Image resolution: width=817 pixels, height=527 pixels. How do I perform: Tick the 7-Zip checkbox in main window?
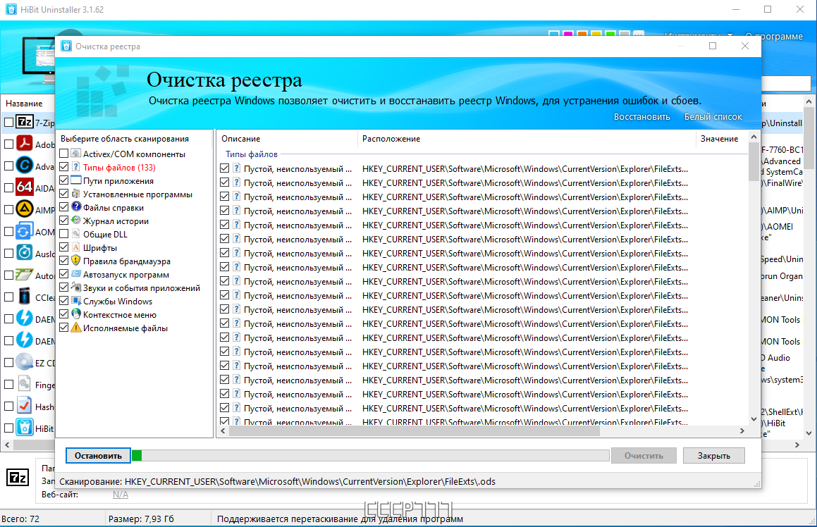[x=9, y=123]
